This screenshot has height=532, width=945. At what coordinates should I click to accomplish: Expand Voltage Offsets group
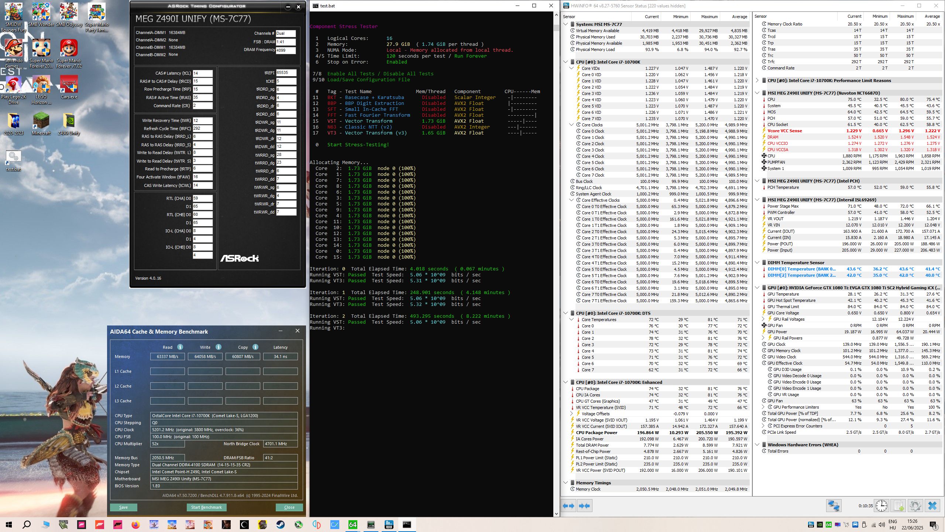pos(571,414)
